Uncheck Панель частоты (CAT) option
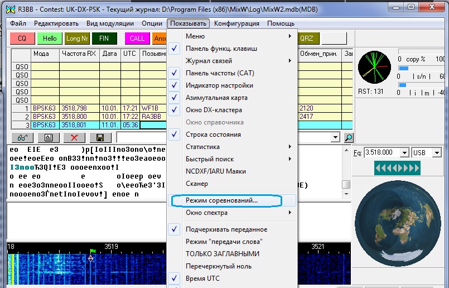 221,73
